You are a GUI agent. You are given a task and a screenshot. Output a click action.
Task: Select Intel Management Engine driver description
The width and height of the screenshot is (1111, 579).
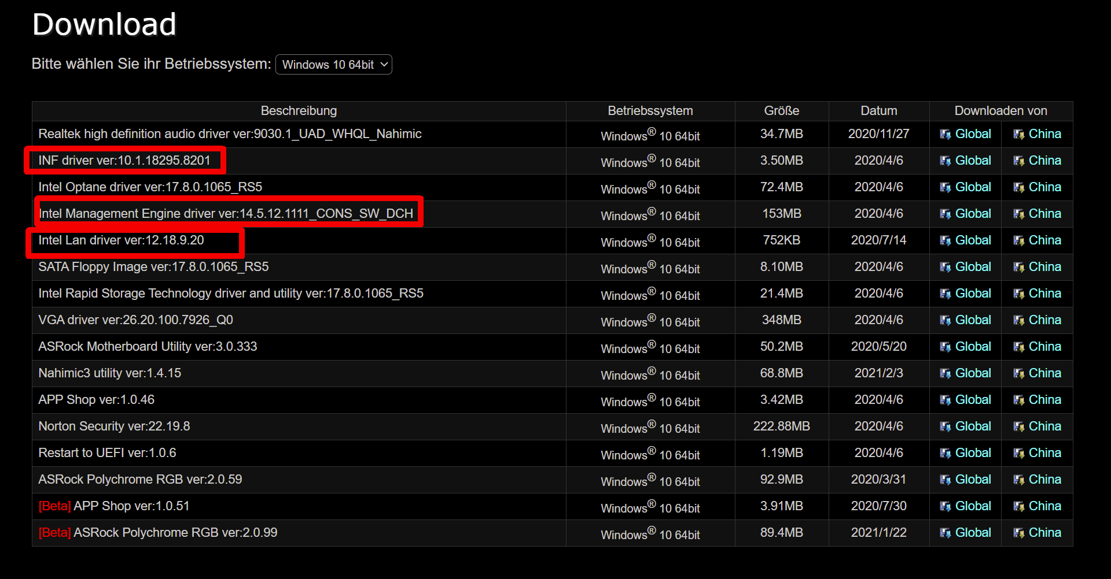pyautogui.click(x=226, y=214)
